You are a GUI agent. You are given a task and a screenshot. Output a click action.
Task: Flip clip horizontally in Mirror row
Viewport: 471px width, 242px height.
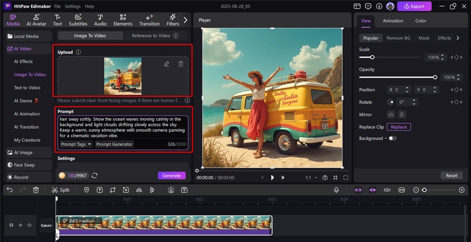click(391, 114)
